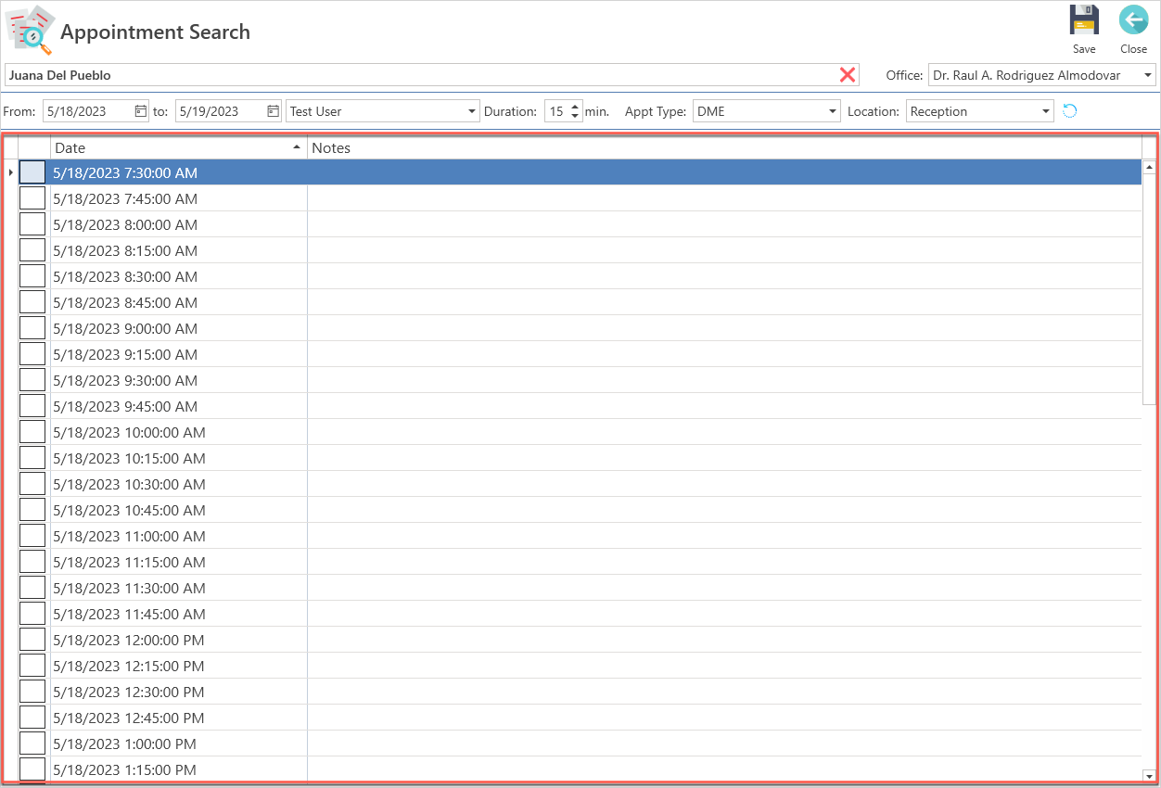
Task: Select row 5/18/2023 12:15:00 PM
Action: coord(580,666)
